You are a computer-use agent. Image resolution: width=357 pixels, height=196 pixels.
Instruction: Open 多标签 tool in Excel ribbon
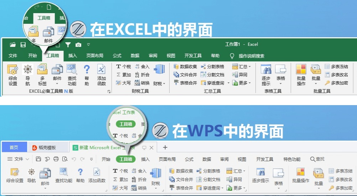42,75
